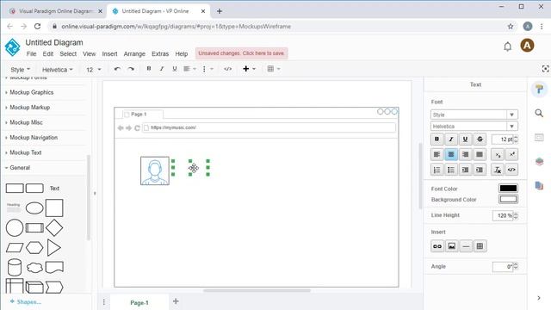Open the Arrange menu
Image resolution: width=551 pixels, height=310 pixels.
[134, 53]
